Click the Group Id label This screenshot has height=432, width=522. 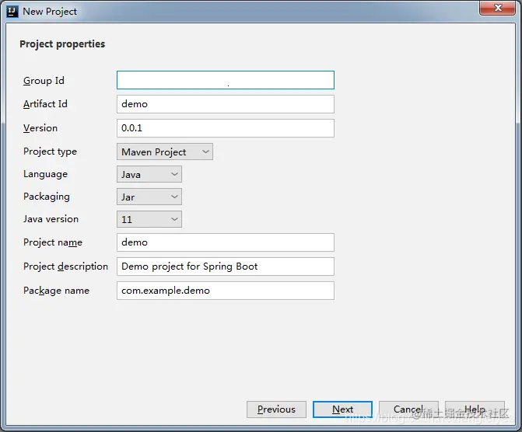point(44,81)
